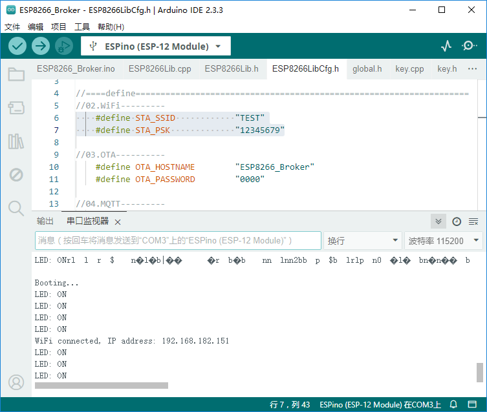Click the Upload arrow button

41,46
